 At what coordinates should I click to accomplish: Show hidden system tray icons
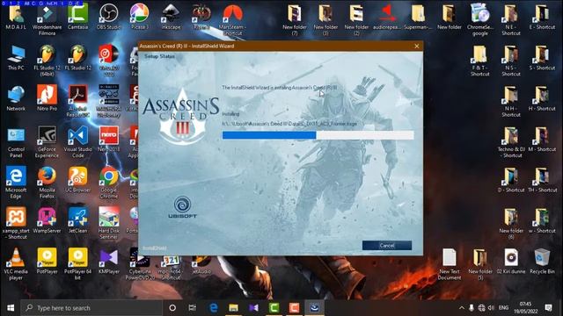(461, 308)
